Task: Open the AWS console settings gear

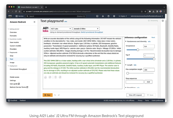Action: pos(114,16)
